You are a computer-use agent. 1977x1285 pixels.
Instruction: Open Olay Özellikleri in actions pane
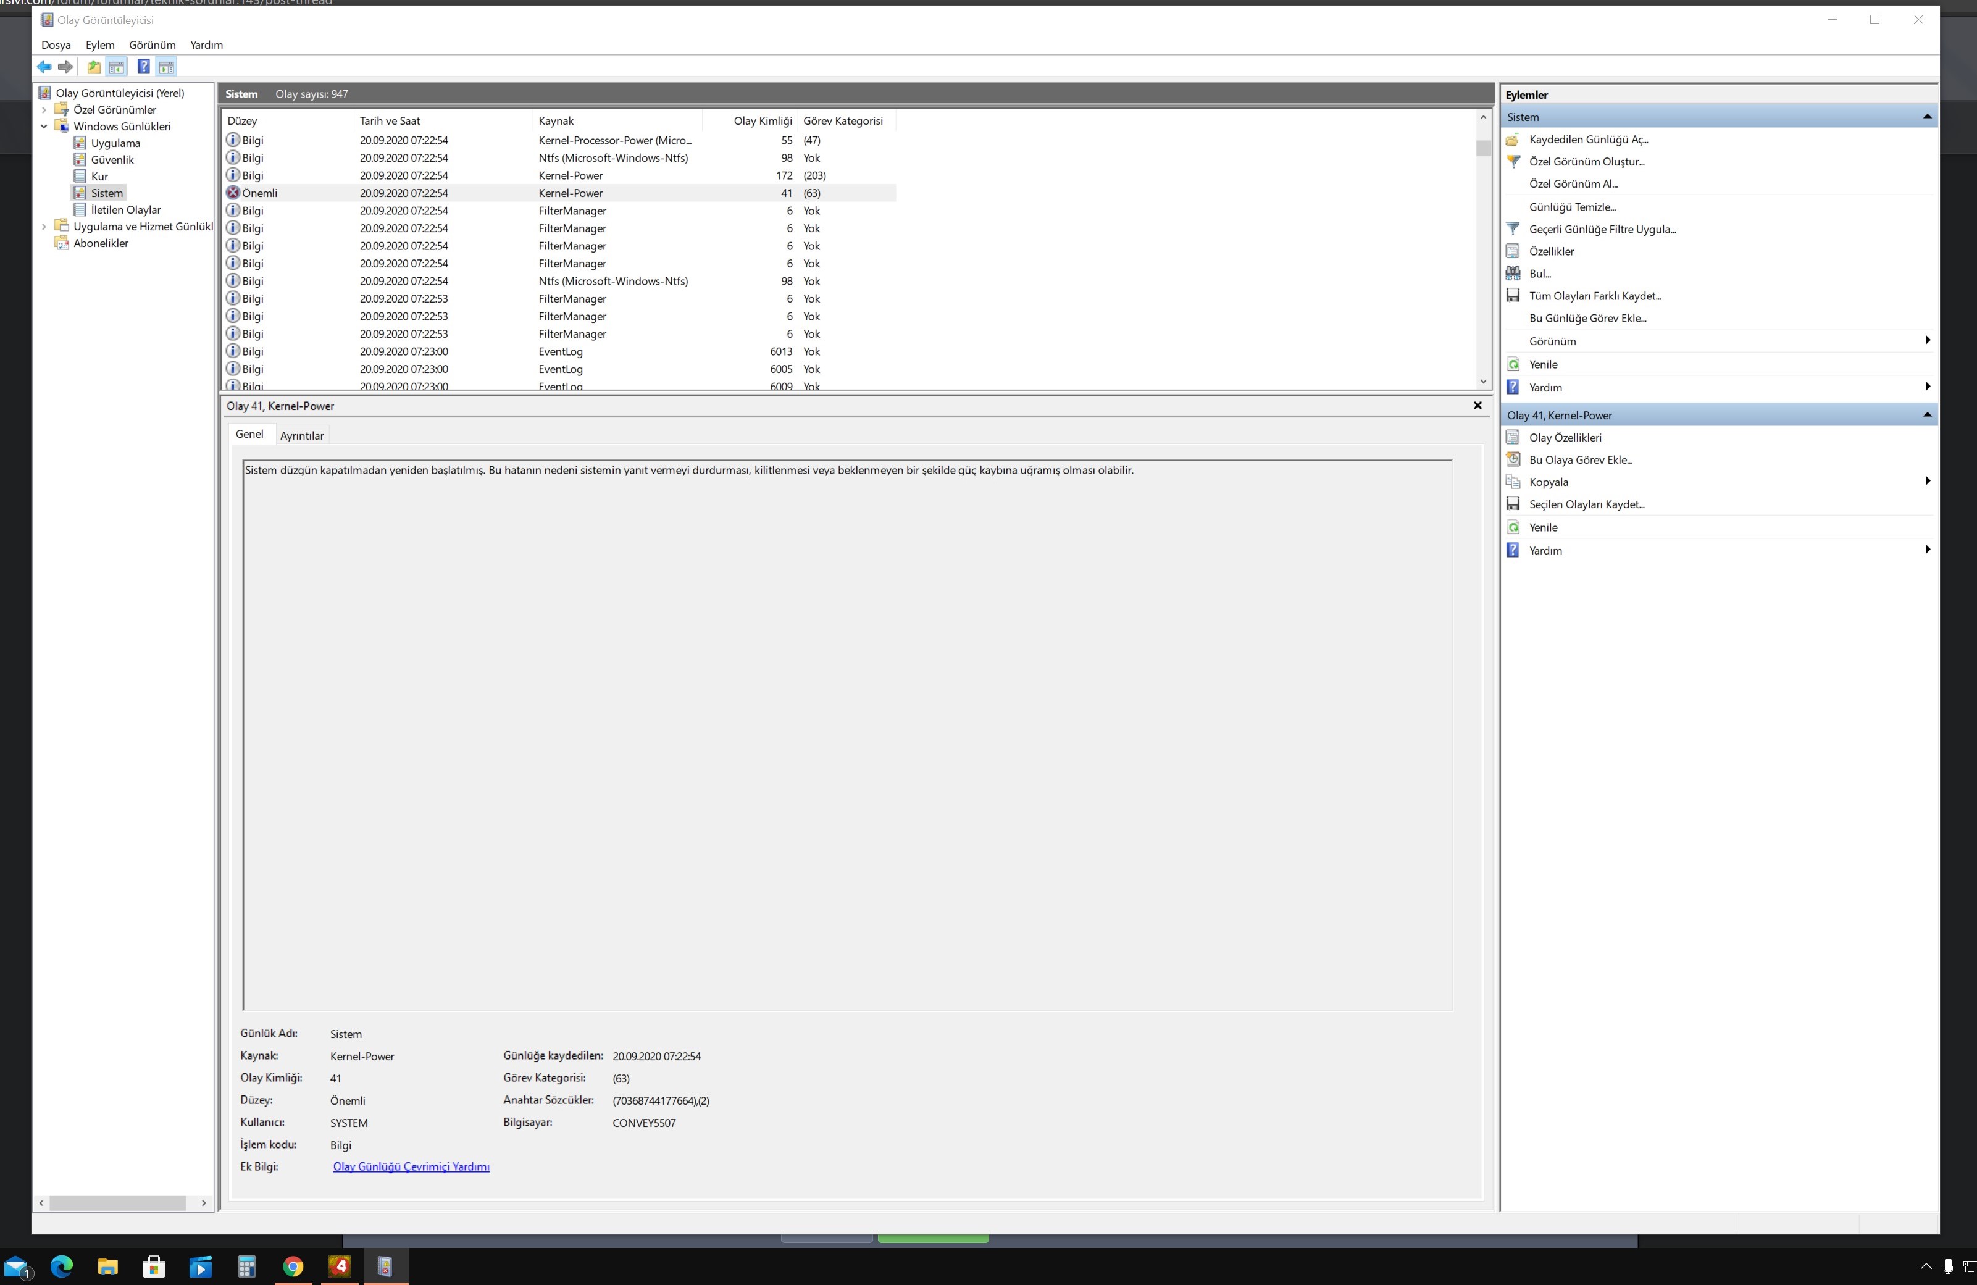(1565, 438)
